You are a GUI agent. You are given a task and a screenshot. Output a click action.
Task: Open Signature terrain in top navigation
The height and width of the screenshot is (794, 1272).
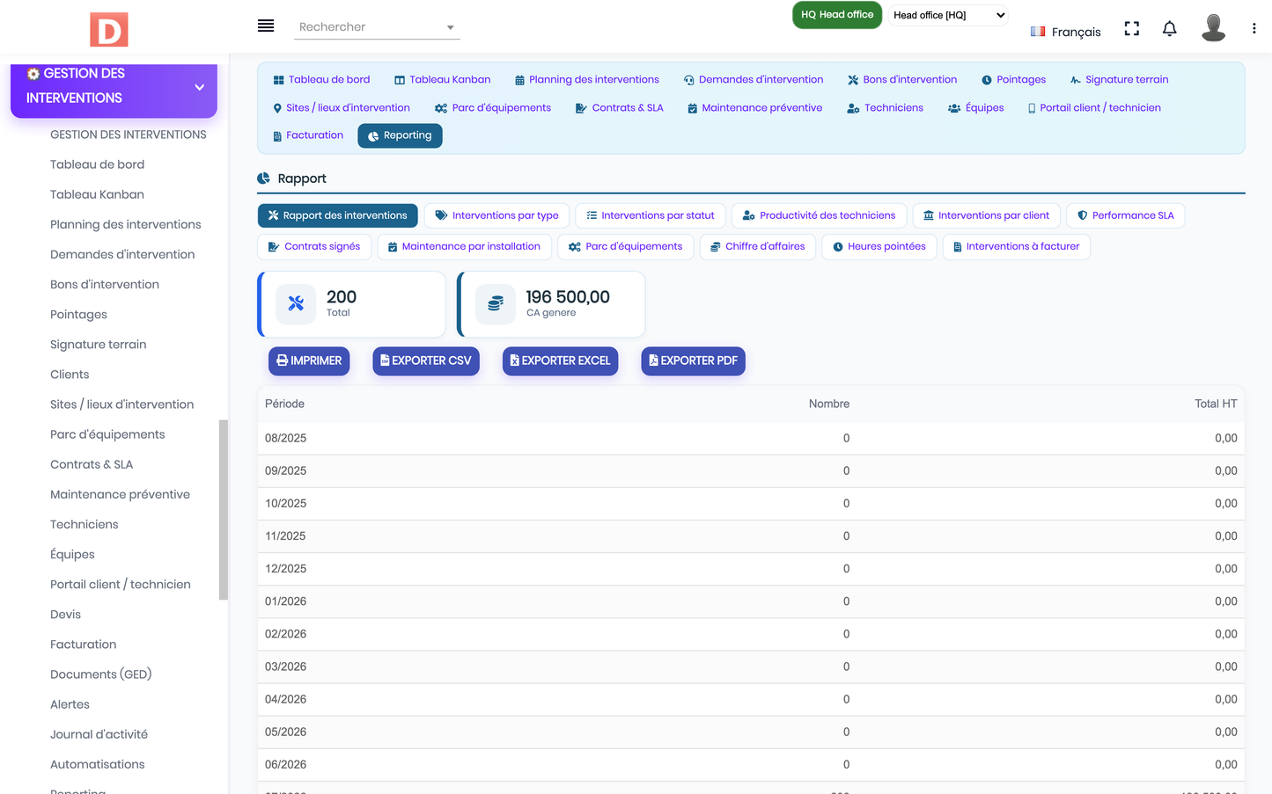[1119, 80]
